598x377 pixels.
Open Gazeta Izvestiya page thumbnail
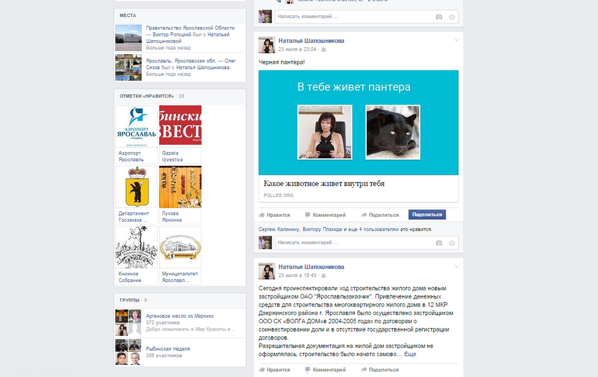pyautogui.click(x=180, y=125)
